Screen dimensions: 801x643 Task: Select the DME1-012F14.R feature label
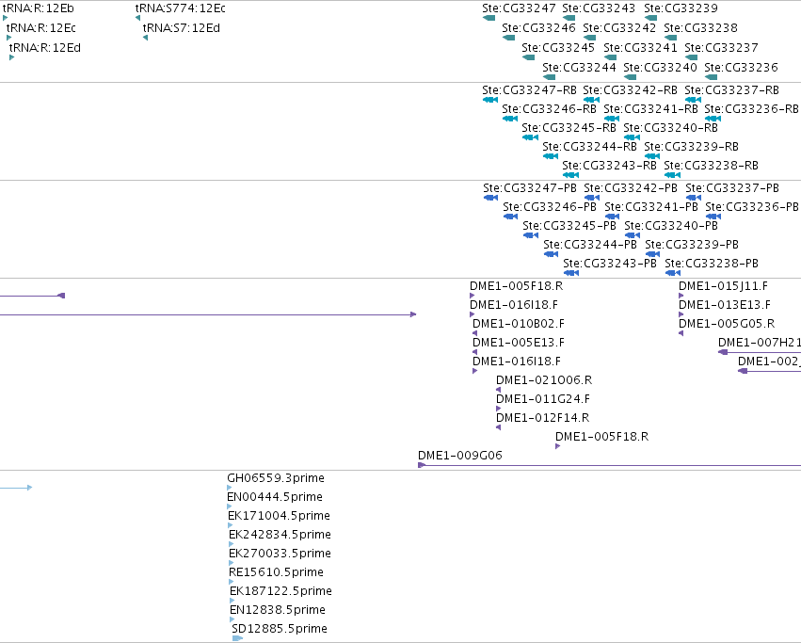coord(542,418)
